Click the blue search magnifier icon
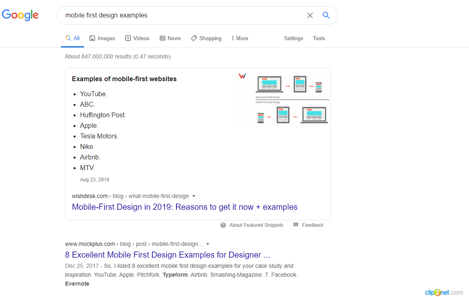Screen dimensions: 469x297 point(326,15)
